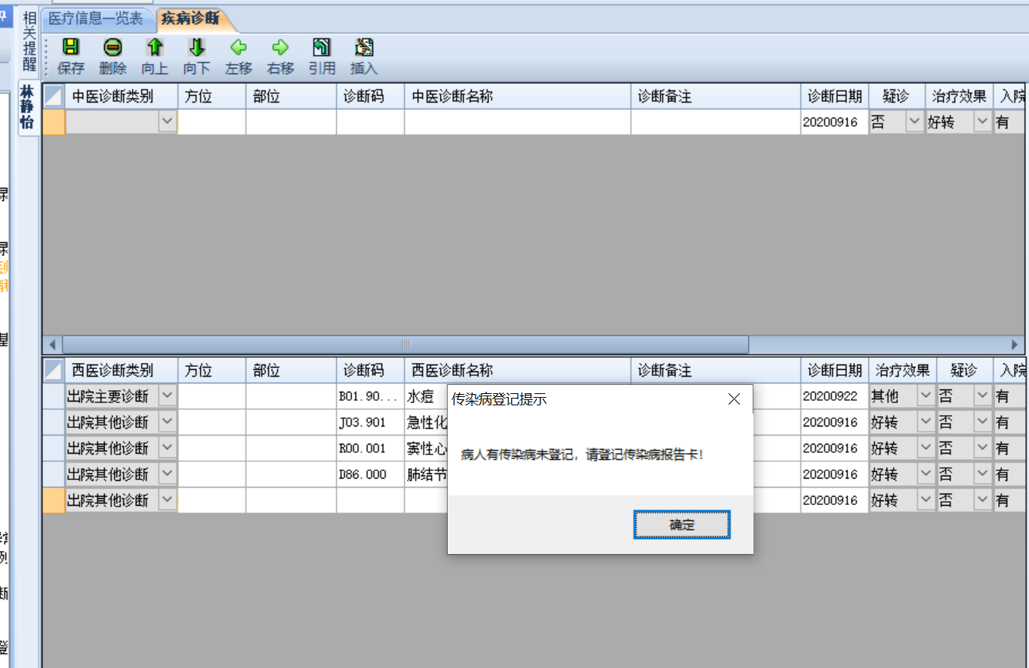This screenshot has height=668, width=1029.
Task: Click the date cell 20200922
Action: tap(835, 396)
